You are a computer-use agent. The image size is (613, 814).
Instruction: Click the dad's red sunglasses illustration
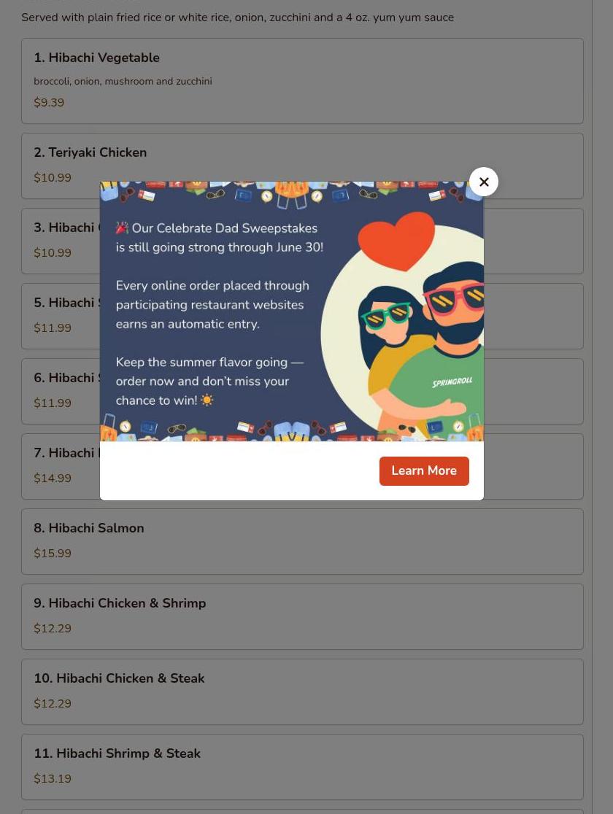pyautogui.click(x=455, y=298)
